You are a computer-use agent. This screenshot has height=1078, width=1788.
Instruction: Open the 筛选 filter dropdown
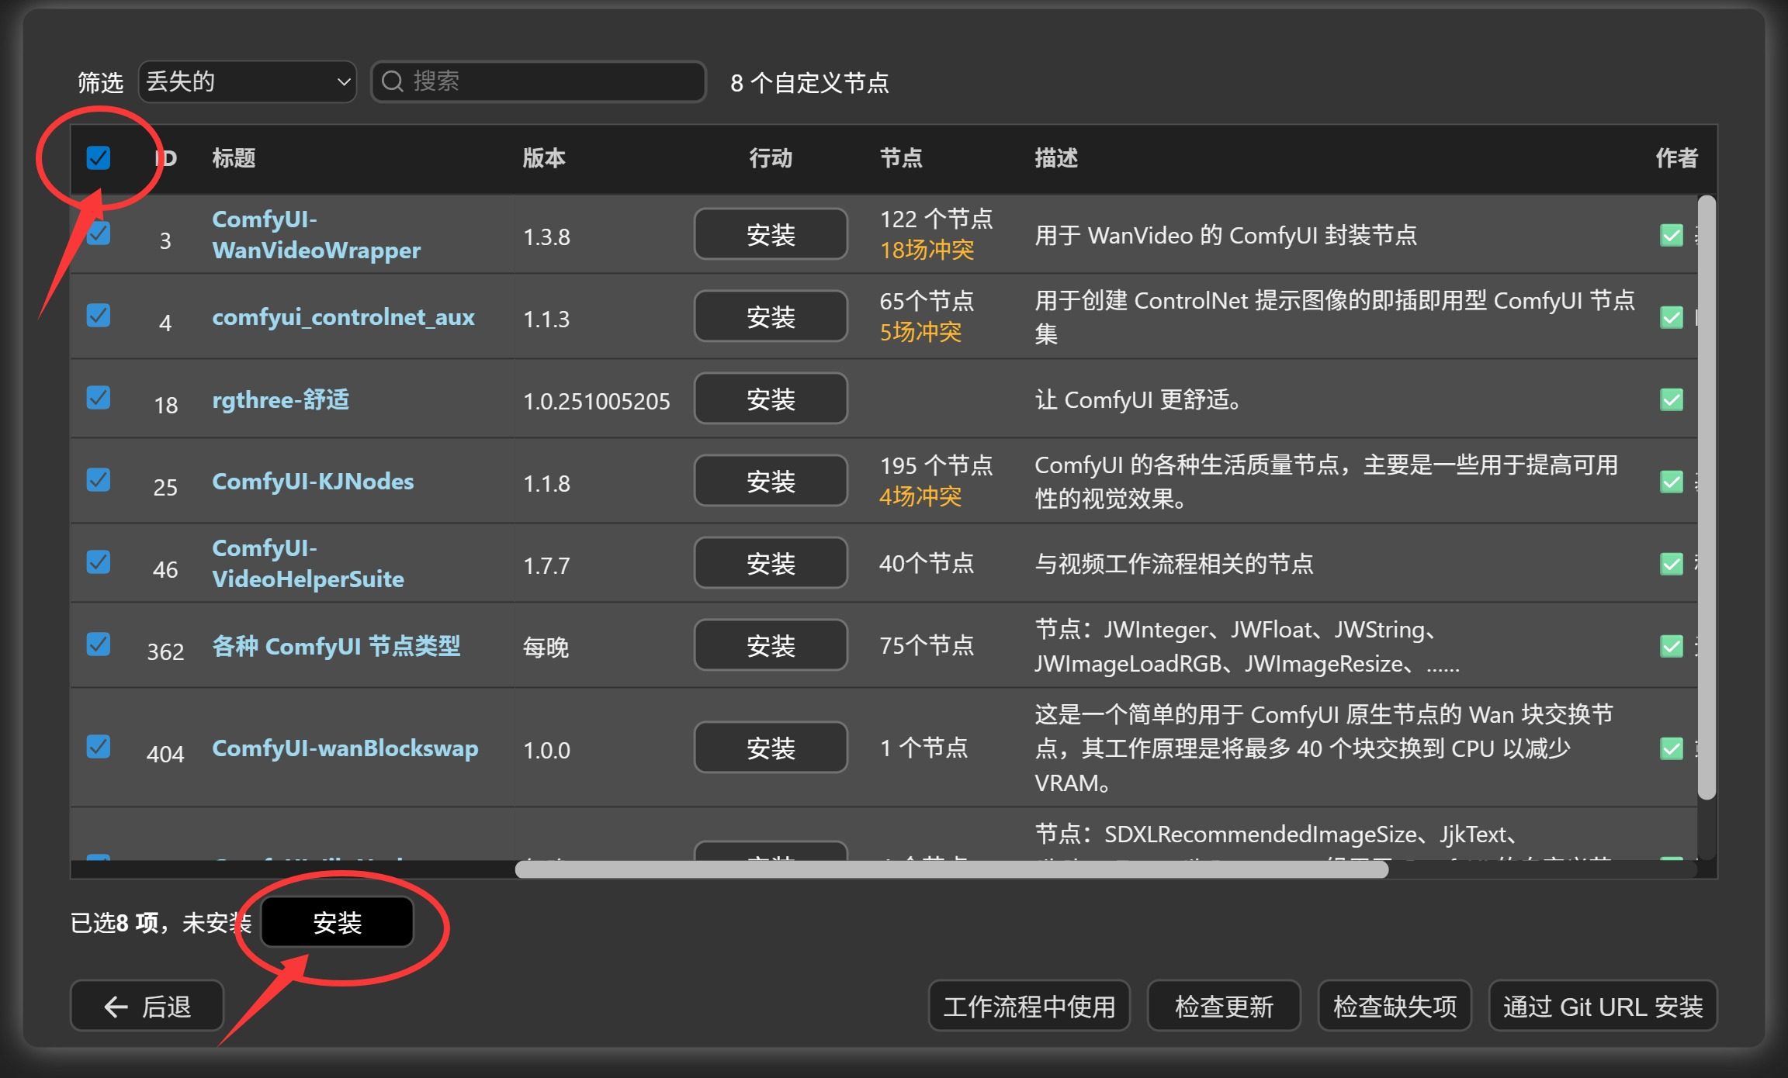(247, 81)
